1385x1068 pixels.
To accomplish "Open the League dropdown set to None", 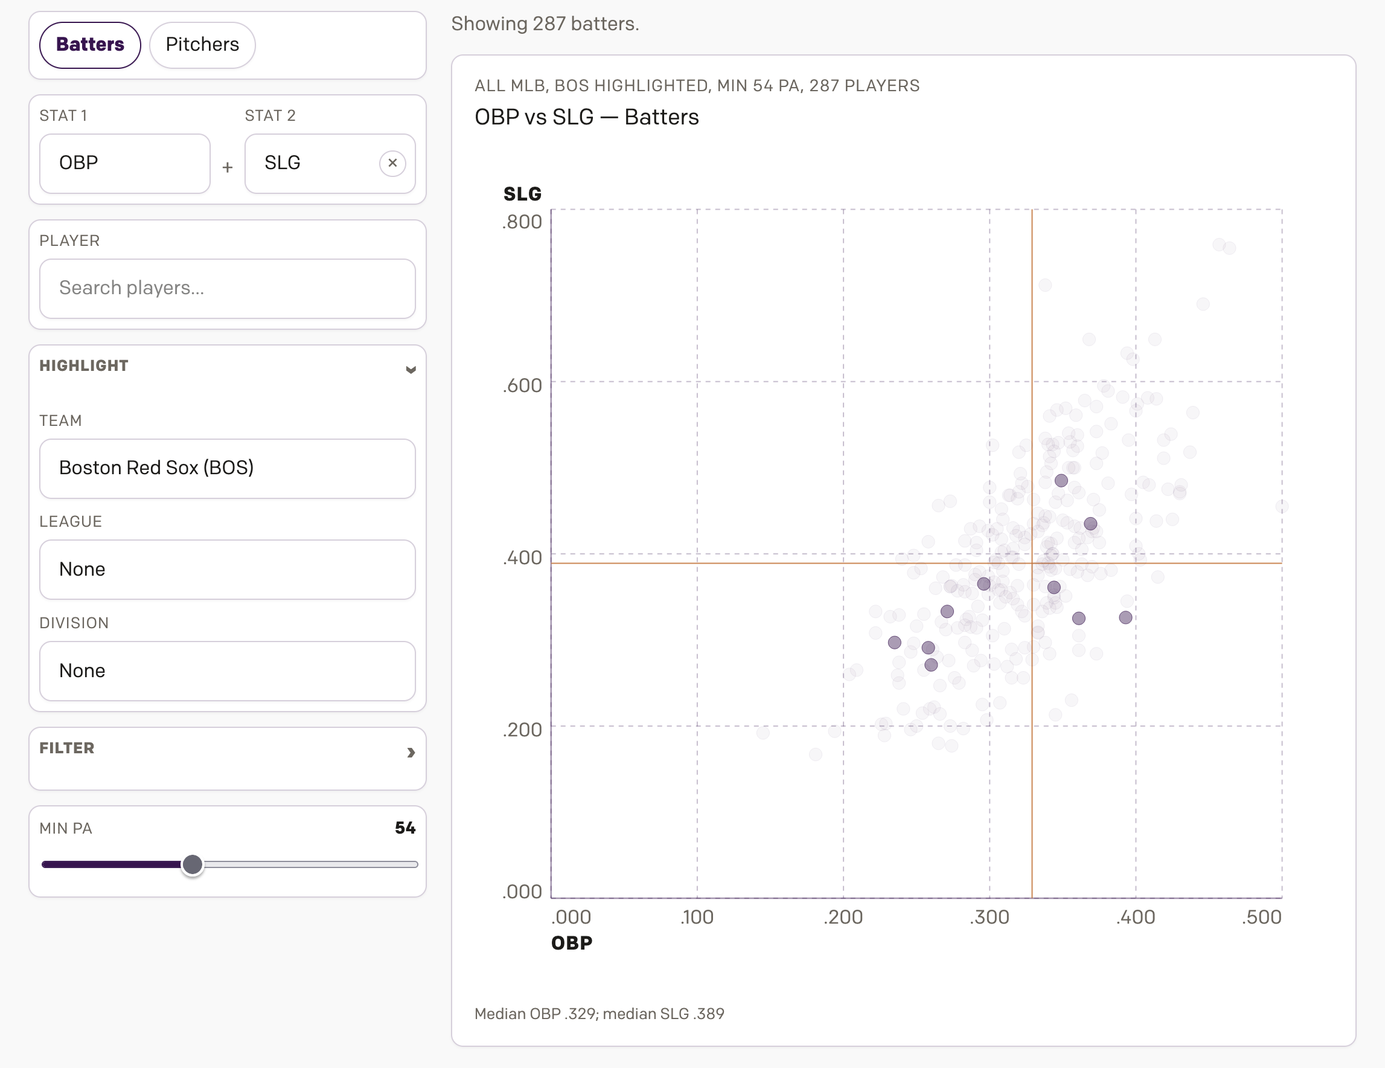I will [227, 569].
